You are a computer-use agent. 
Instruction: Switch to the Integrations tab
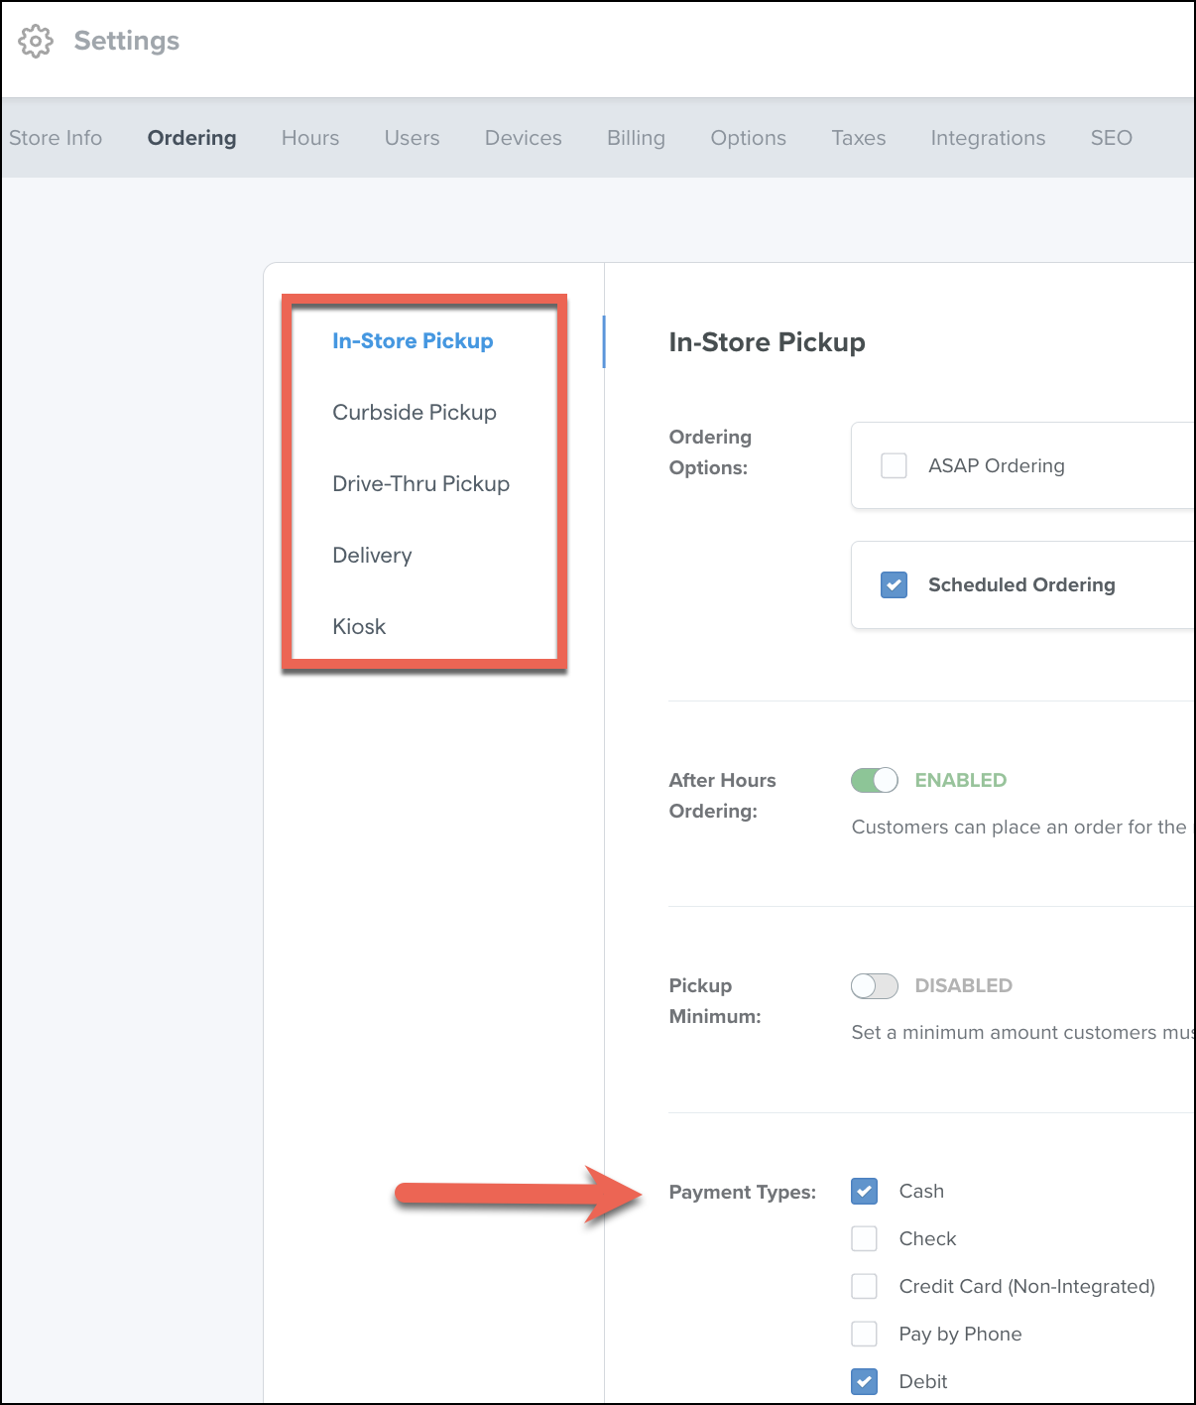[988, 138]
